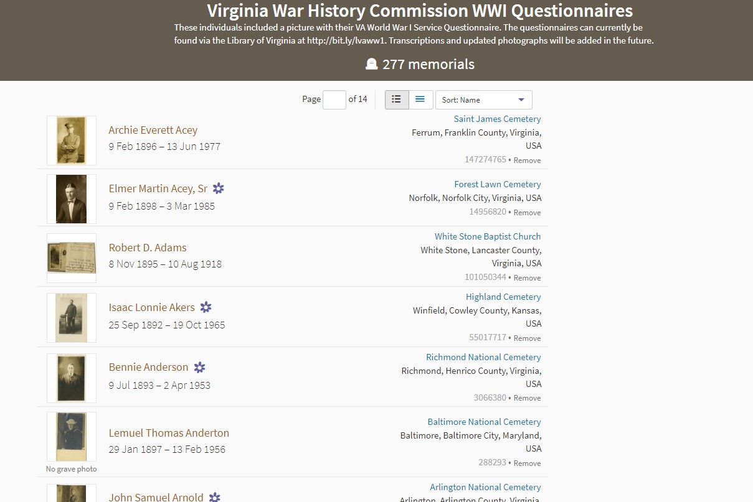Click the flower icon beside Isaac Lonnie Akers

[x=206, y=307]
